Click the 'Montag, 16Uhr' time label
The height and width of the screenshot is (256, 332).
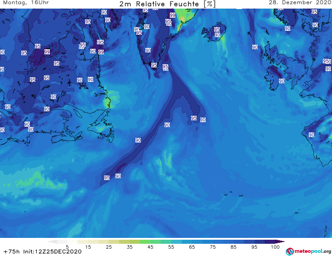click(x=26, y=3)
